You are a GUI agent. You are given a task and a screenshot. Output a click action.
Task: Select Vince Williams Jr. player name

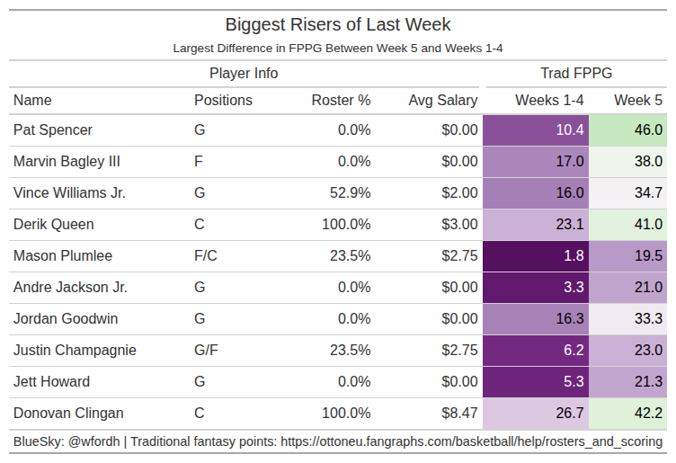pos(69,193)
